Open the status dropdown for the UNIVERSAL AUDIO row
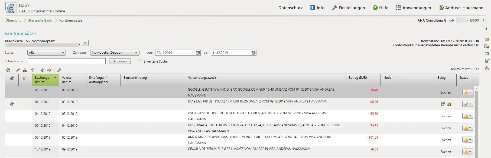 (468, 128)
